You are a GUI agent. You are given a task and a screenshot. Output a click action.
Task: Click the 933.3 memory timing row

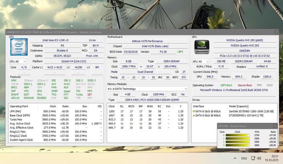click(x=147, y=119)
